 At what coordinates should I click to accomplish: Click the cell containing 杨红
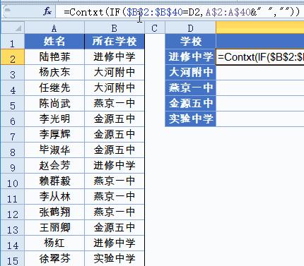point(54,243)
